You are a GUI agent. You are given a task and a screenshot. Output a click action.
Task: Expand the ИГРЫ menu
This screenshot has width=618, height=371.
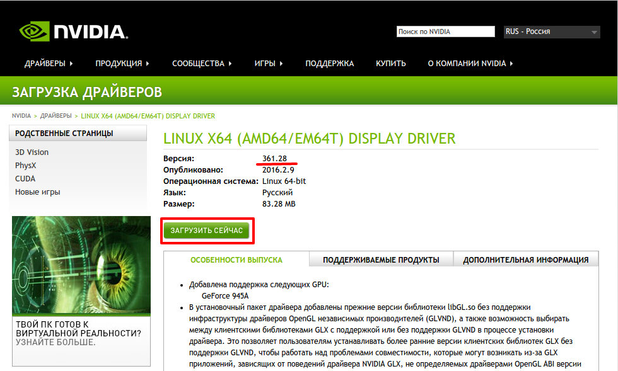[268, 64]
